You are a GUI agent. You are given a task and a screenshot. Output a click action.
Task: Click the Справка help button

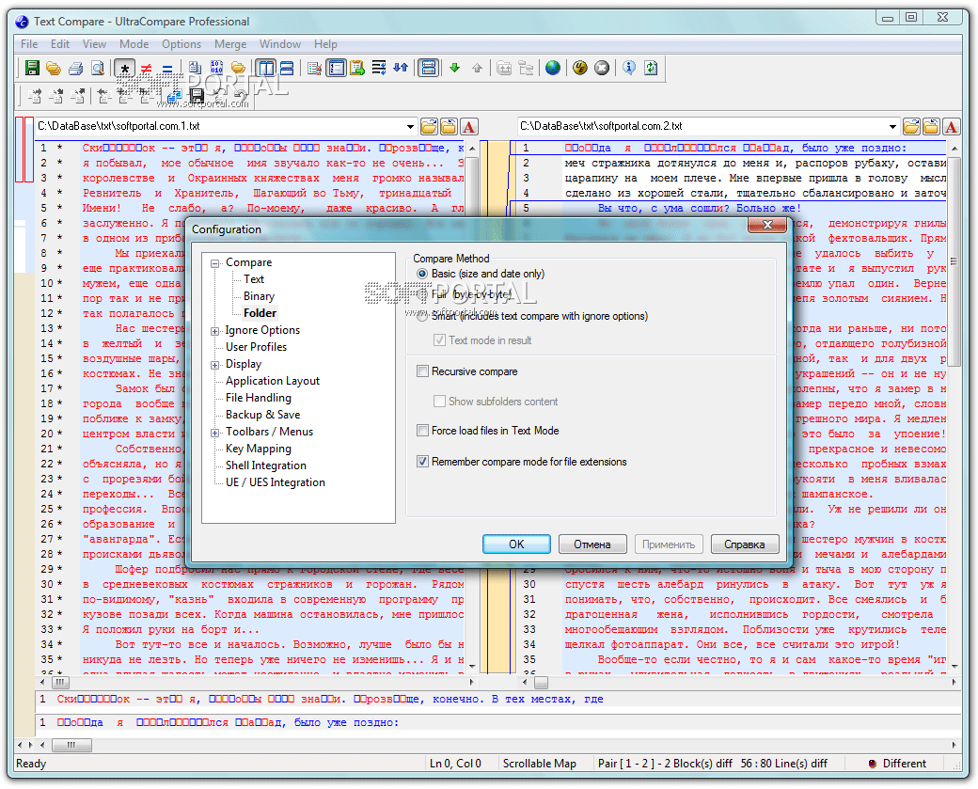(x=744, y=544)
